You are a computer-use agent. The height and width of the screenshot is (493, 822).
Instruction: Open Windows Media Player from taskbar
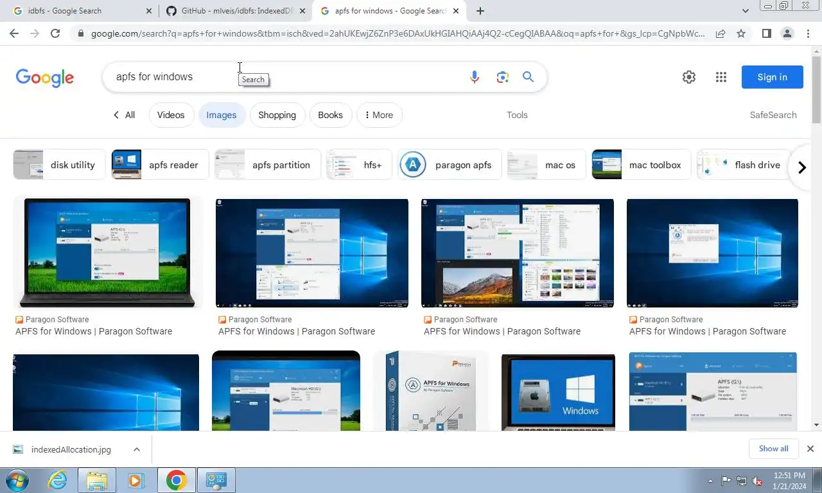click(136, 480)
